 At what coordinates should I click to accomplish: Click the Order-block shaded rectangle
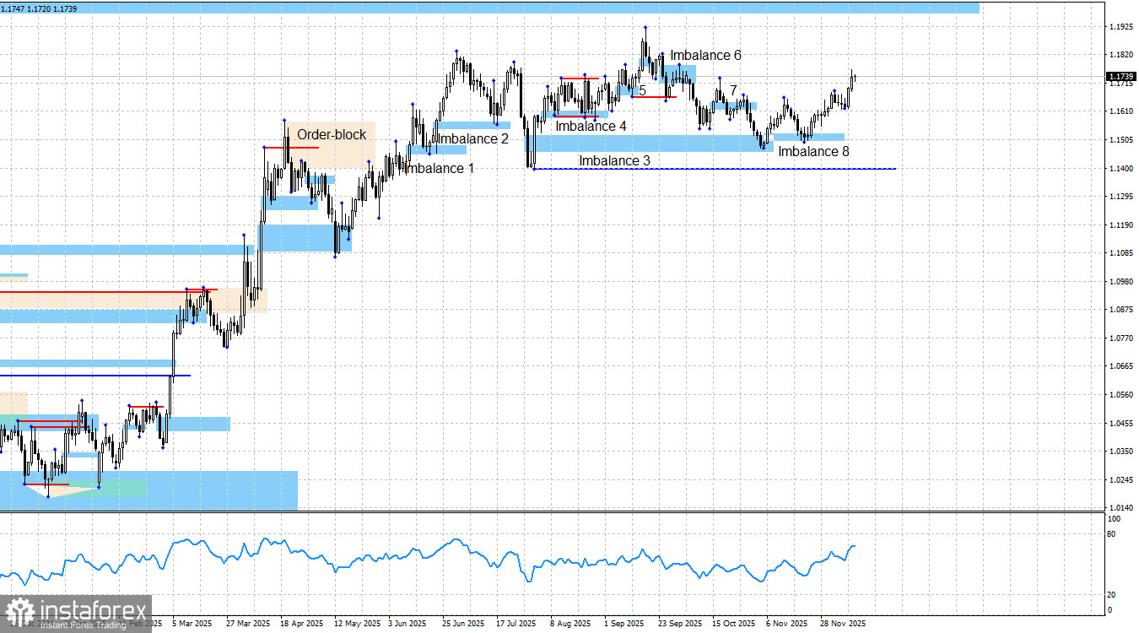pyautogui.click(x=337, y=143)
